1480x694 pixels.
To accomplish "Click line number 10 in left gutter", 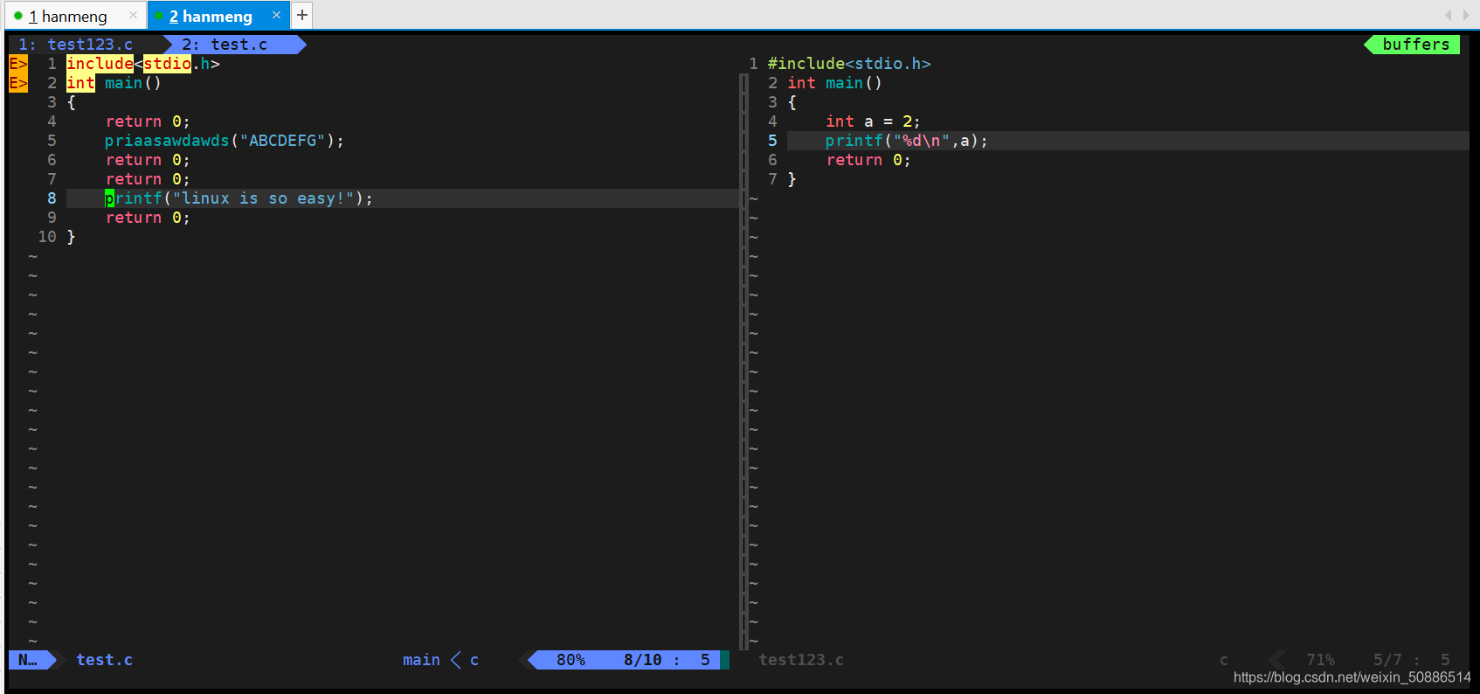I will click(47, 237).
